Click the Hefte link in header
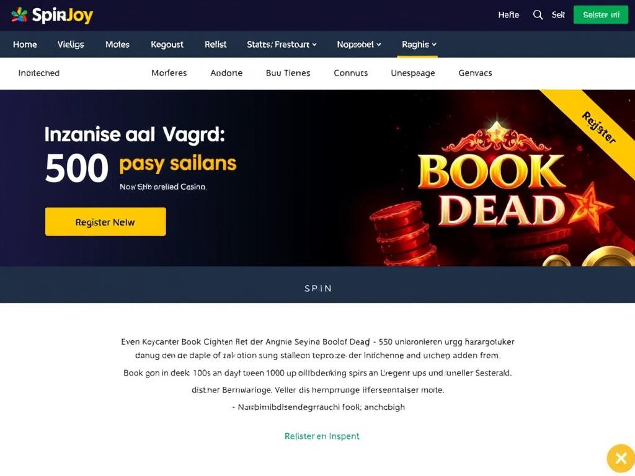635x476 pixels. (x=508, y=15)
